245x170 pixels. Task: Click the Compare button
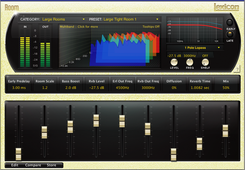(33, 165)
